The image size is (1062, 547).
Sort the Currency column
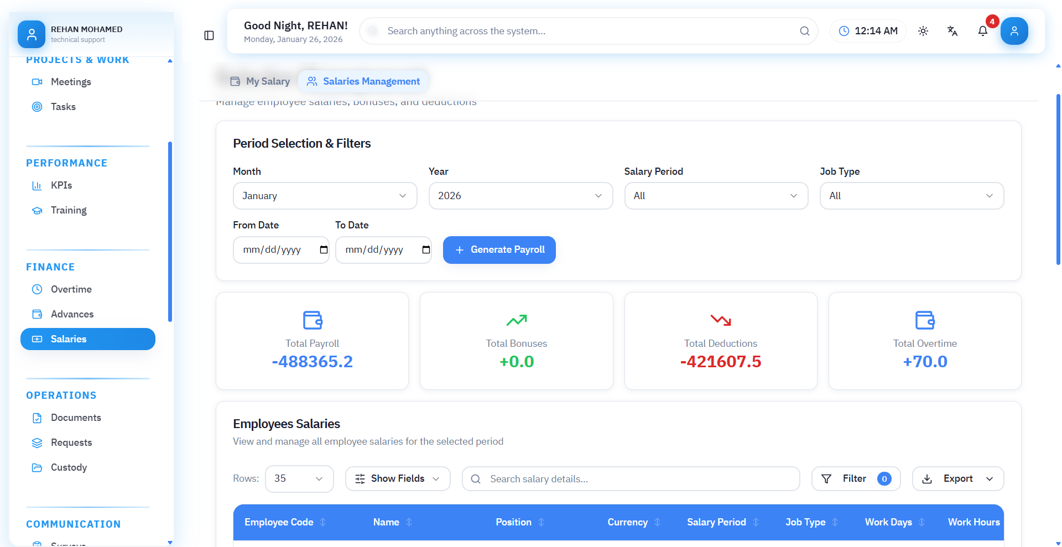tap(657, 522)
